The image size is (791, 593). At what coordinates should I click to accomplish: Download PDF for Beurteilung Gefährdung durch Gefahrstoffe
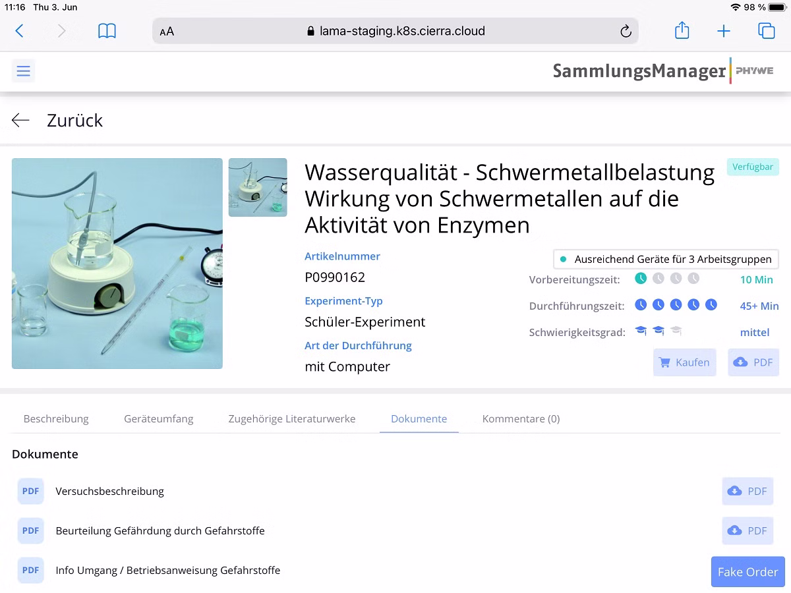(x=747, y=530)
